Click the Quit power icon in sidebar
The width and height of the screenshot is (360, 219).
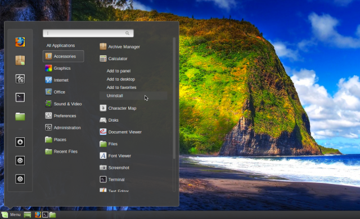pos(20,179)
